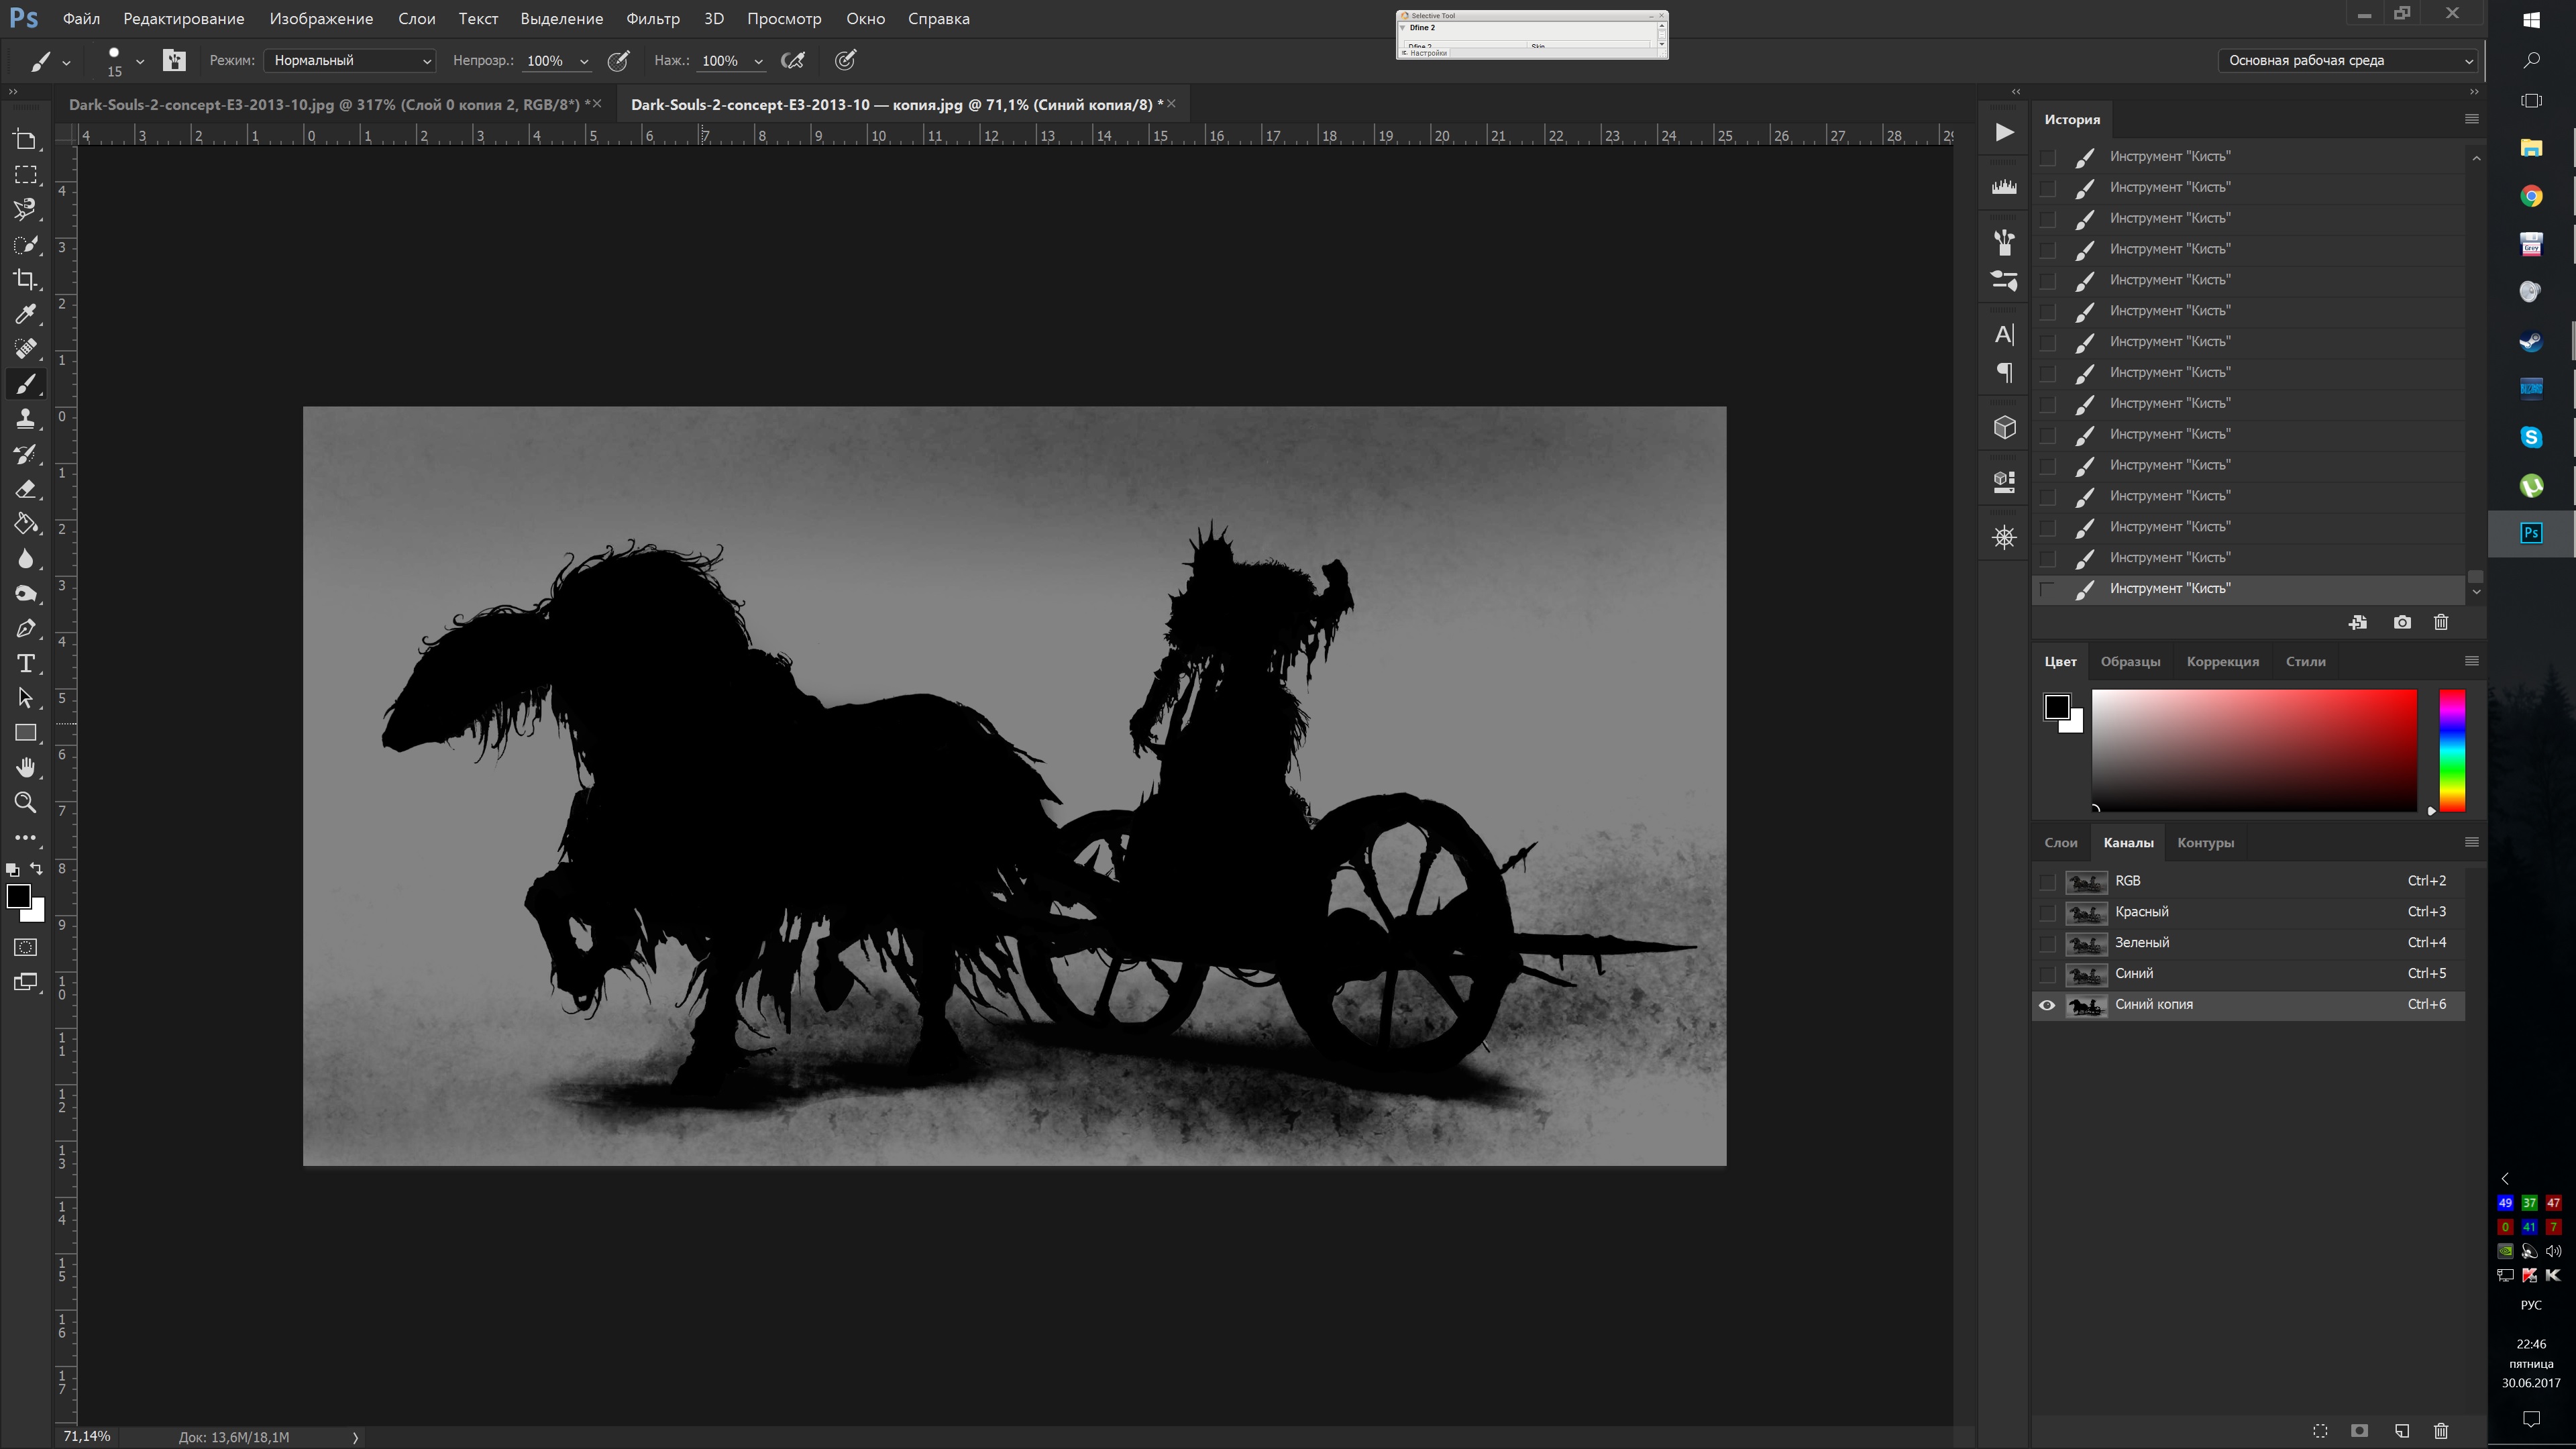Expand status bar info arrow
Viewport: 2576px width, 1449px height.
[355, 1437]
